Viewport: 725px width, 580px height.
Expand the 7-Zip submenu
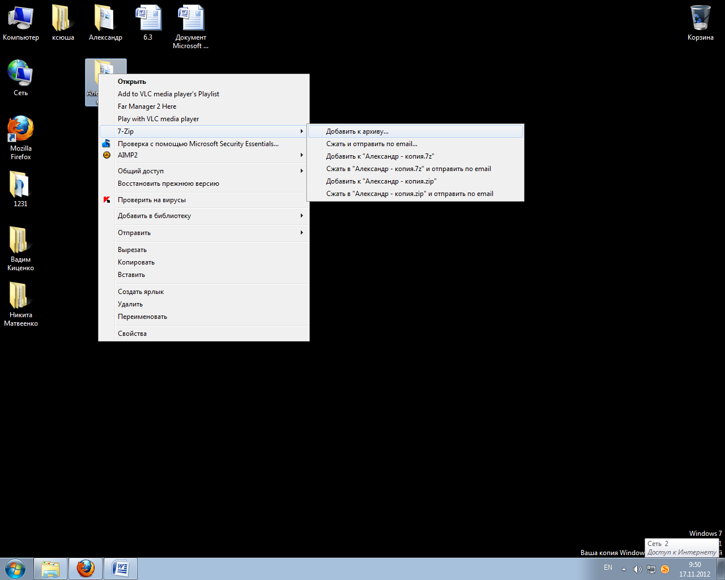(x=204, y=131)
